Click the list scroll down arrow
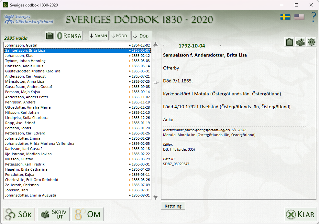The width and height of the screenshot is (319, 224). (x=155, y=197)
